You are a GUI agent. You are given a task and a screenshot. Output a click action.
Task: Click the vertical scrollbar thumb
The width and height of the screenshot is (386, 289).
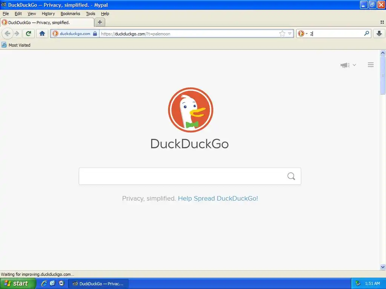coord(383,75)
